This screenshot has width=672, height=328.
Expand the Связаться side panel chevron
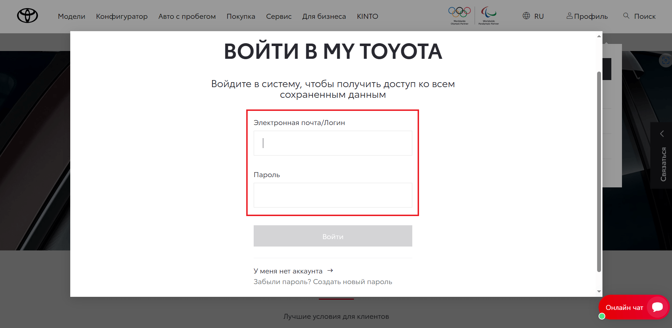662,134
